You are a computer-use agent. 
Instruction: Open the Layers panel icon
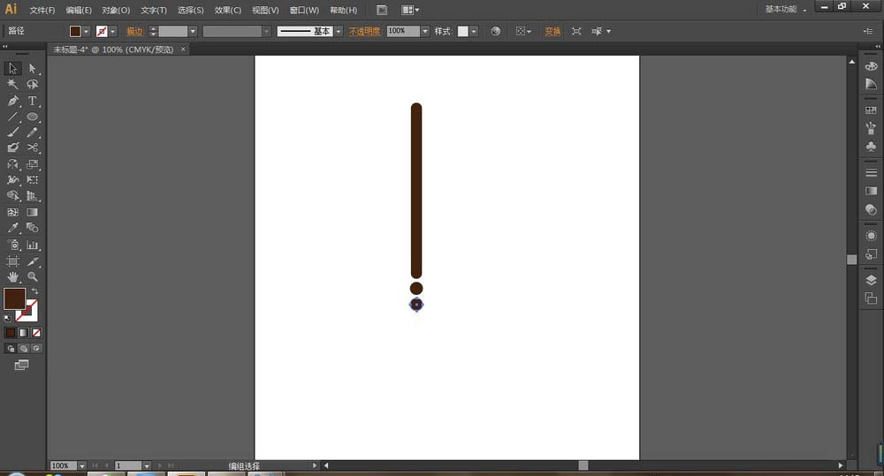coord(871,281)
